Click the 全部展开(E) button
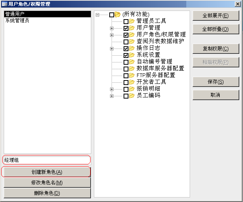 point(216,16)
